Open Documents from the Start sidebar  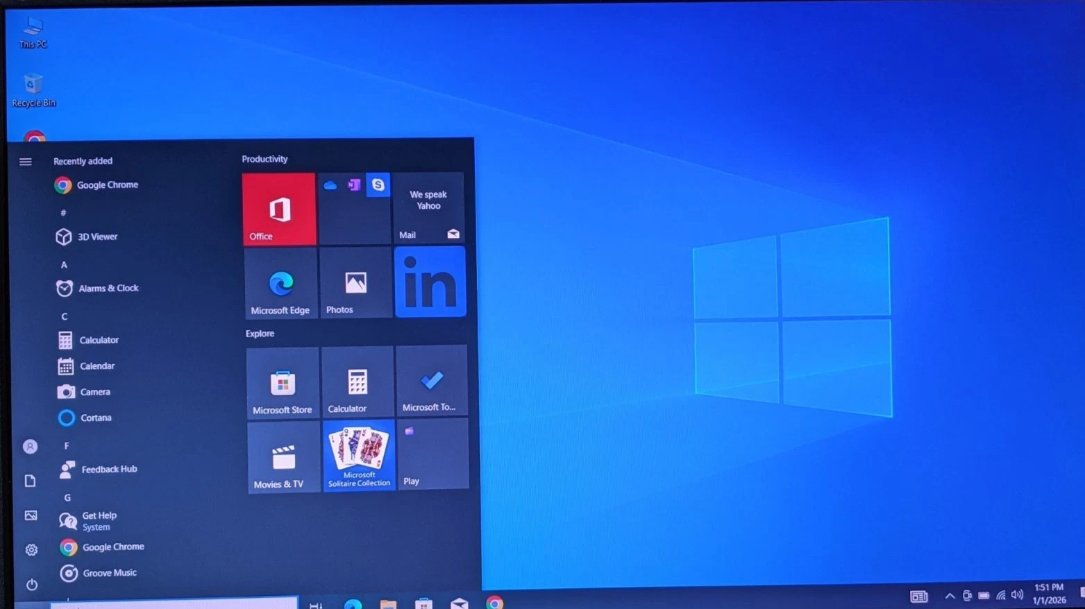(30, 481)
